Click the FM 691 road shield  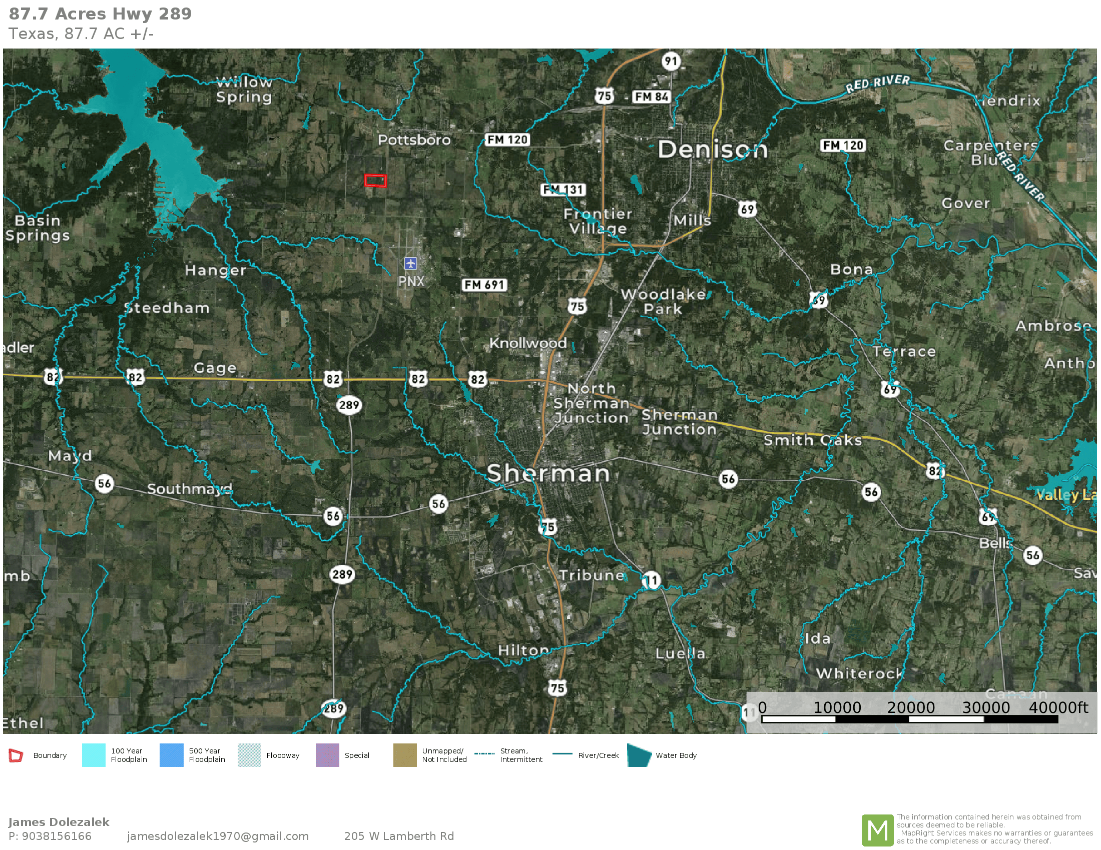[484, 285]
